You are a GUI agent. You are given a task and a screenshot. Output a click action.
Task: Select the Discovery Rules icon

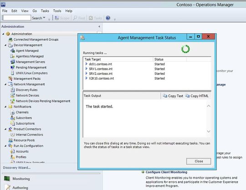13,90
